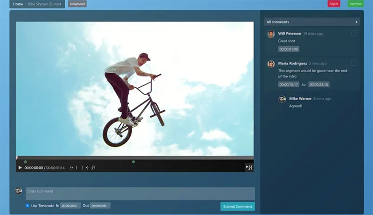Click the set in-point brace icon
The image size is (373, 215).
coord(77,167)
